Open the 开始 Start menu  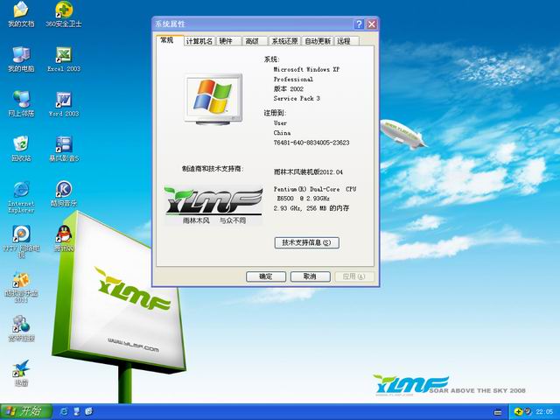point(22,411)
